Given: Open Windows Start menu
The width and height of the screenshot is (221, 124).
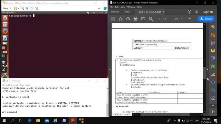Looking at the screenshot, I should [4, 121].
